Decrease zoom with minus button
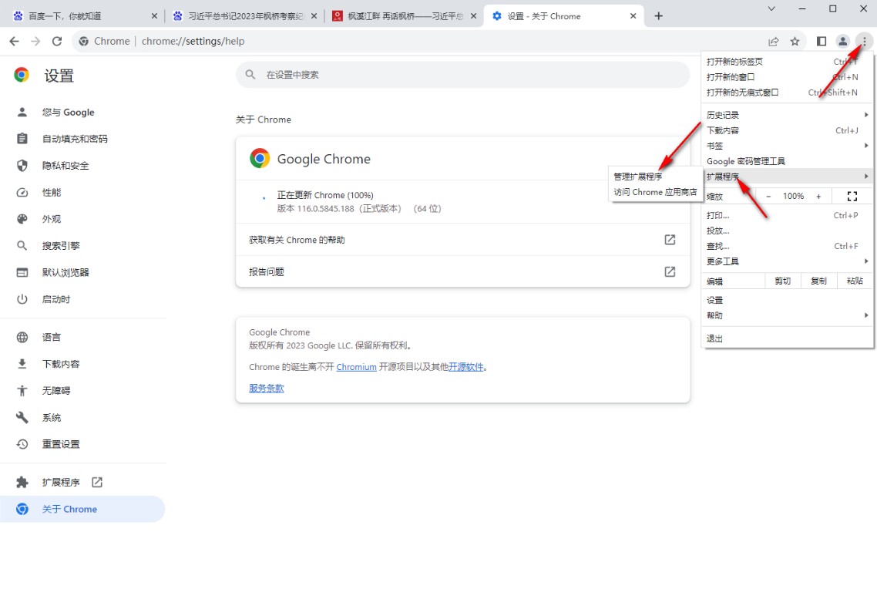The height and width of the screenshot is (606, 877). tap(768, 197)
